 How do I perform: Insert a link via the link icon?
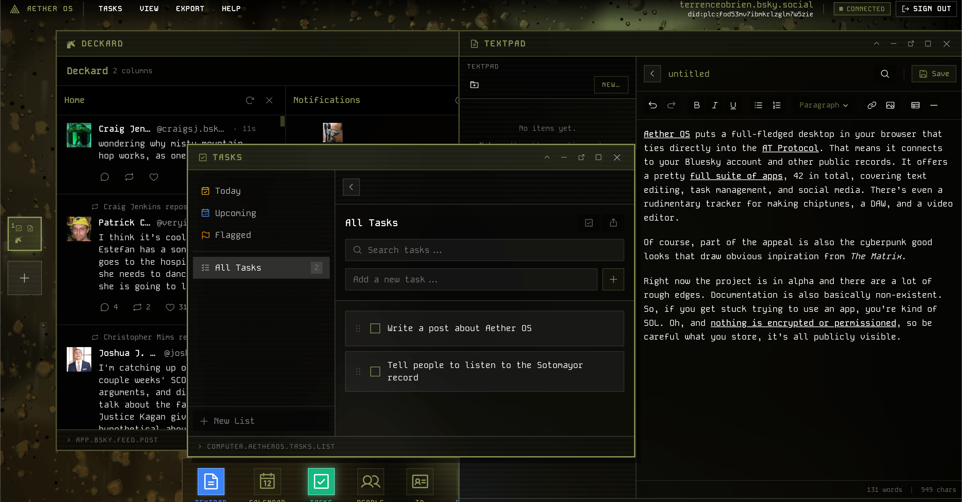tap(872, 105)
